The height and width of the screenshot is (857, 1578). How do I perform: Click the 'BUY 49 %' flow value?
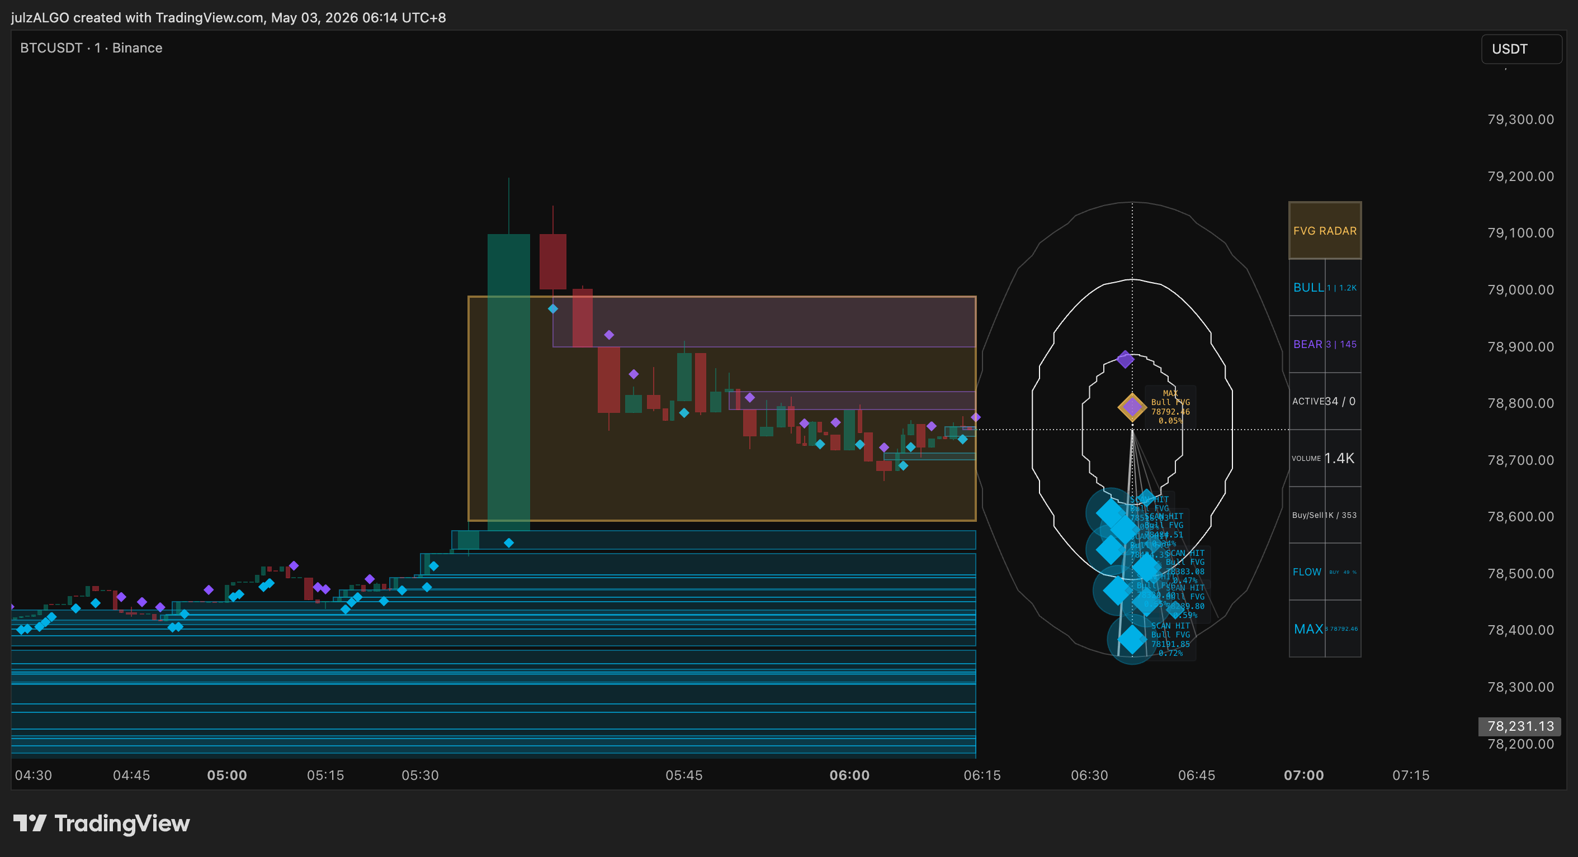pyautogui.click(x=1343, y=572)
